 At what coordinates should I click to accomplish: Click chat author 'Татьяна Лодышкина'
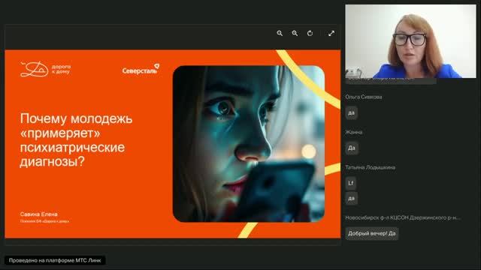[371, 167]
